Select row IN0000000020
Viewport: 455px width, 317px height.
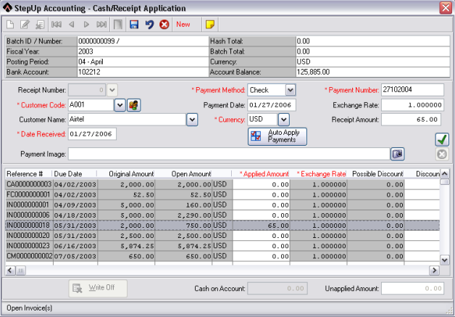[x=222, y=236]
